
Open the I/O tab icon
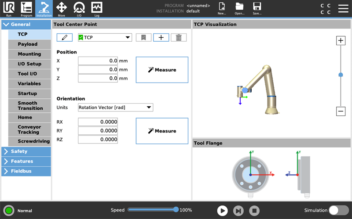[79, 8]
